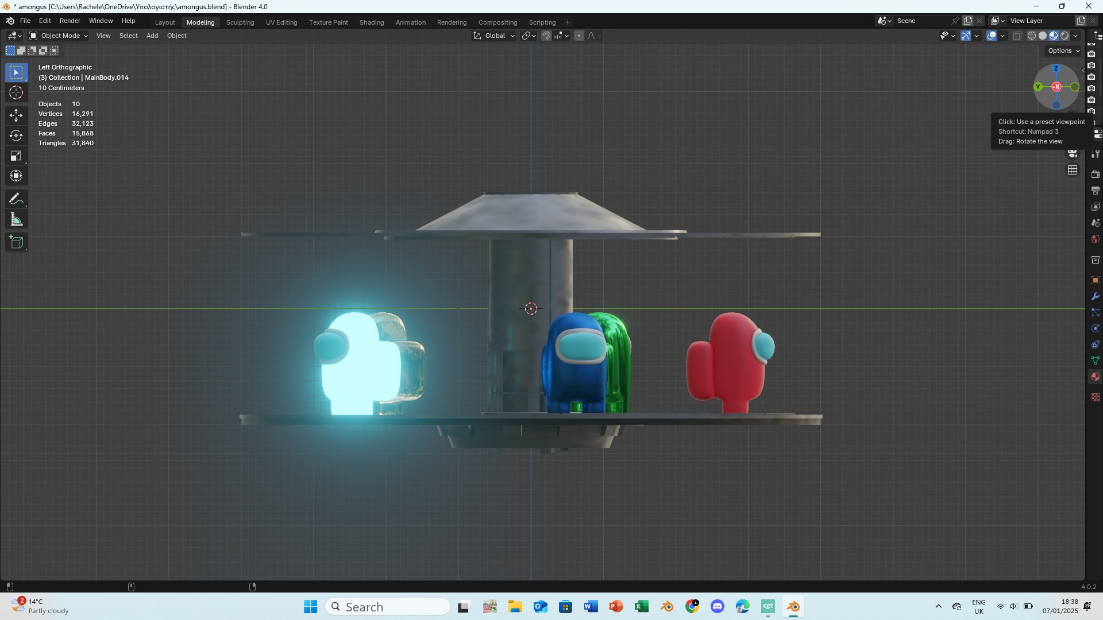
Task: Open the Render properties tab
Action: [x=1096, y=175]
